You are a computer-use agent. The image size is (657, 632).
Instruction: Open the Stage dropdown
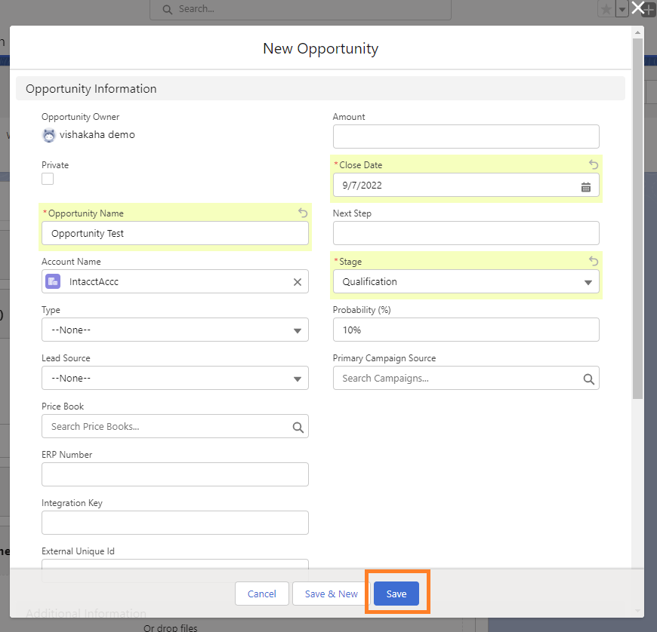click(466, 281)
